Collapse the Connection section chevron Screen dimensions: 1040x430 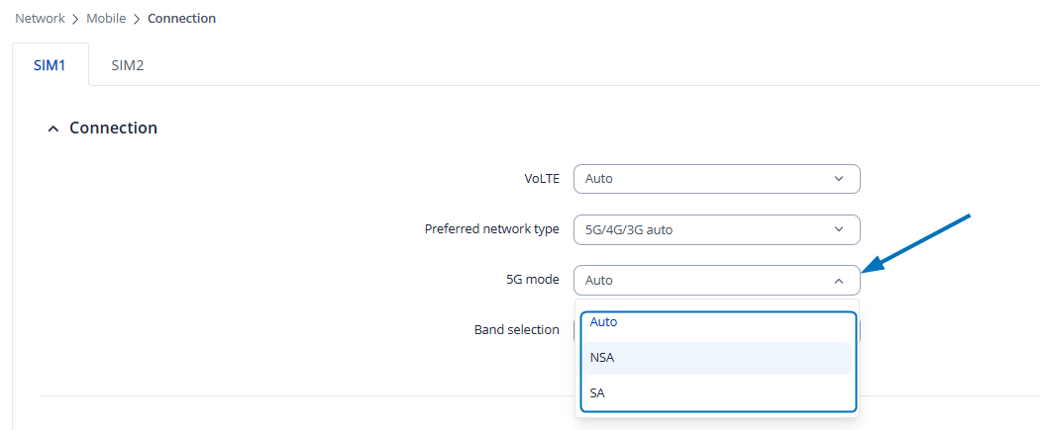tap(53, 129)
